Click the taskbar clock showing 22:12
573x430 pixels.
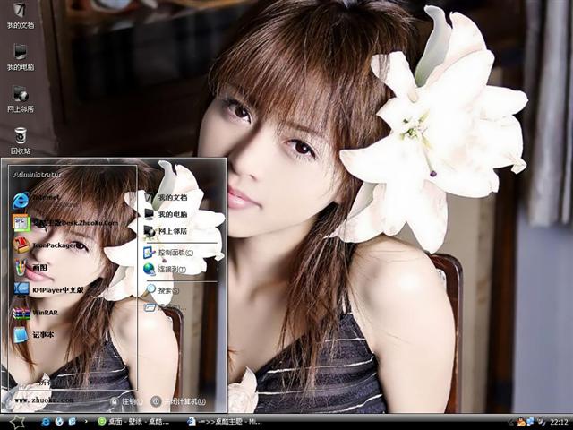pyautogui.click(x=558, y=422)
